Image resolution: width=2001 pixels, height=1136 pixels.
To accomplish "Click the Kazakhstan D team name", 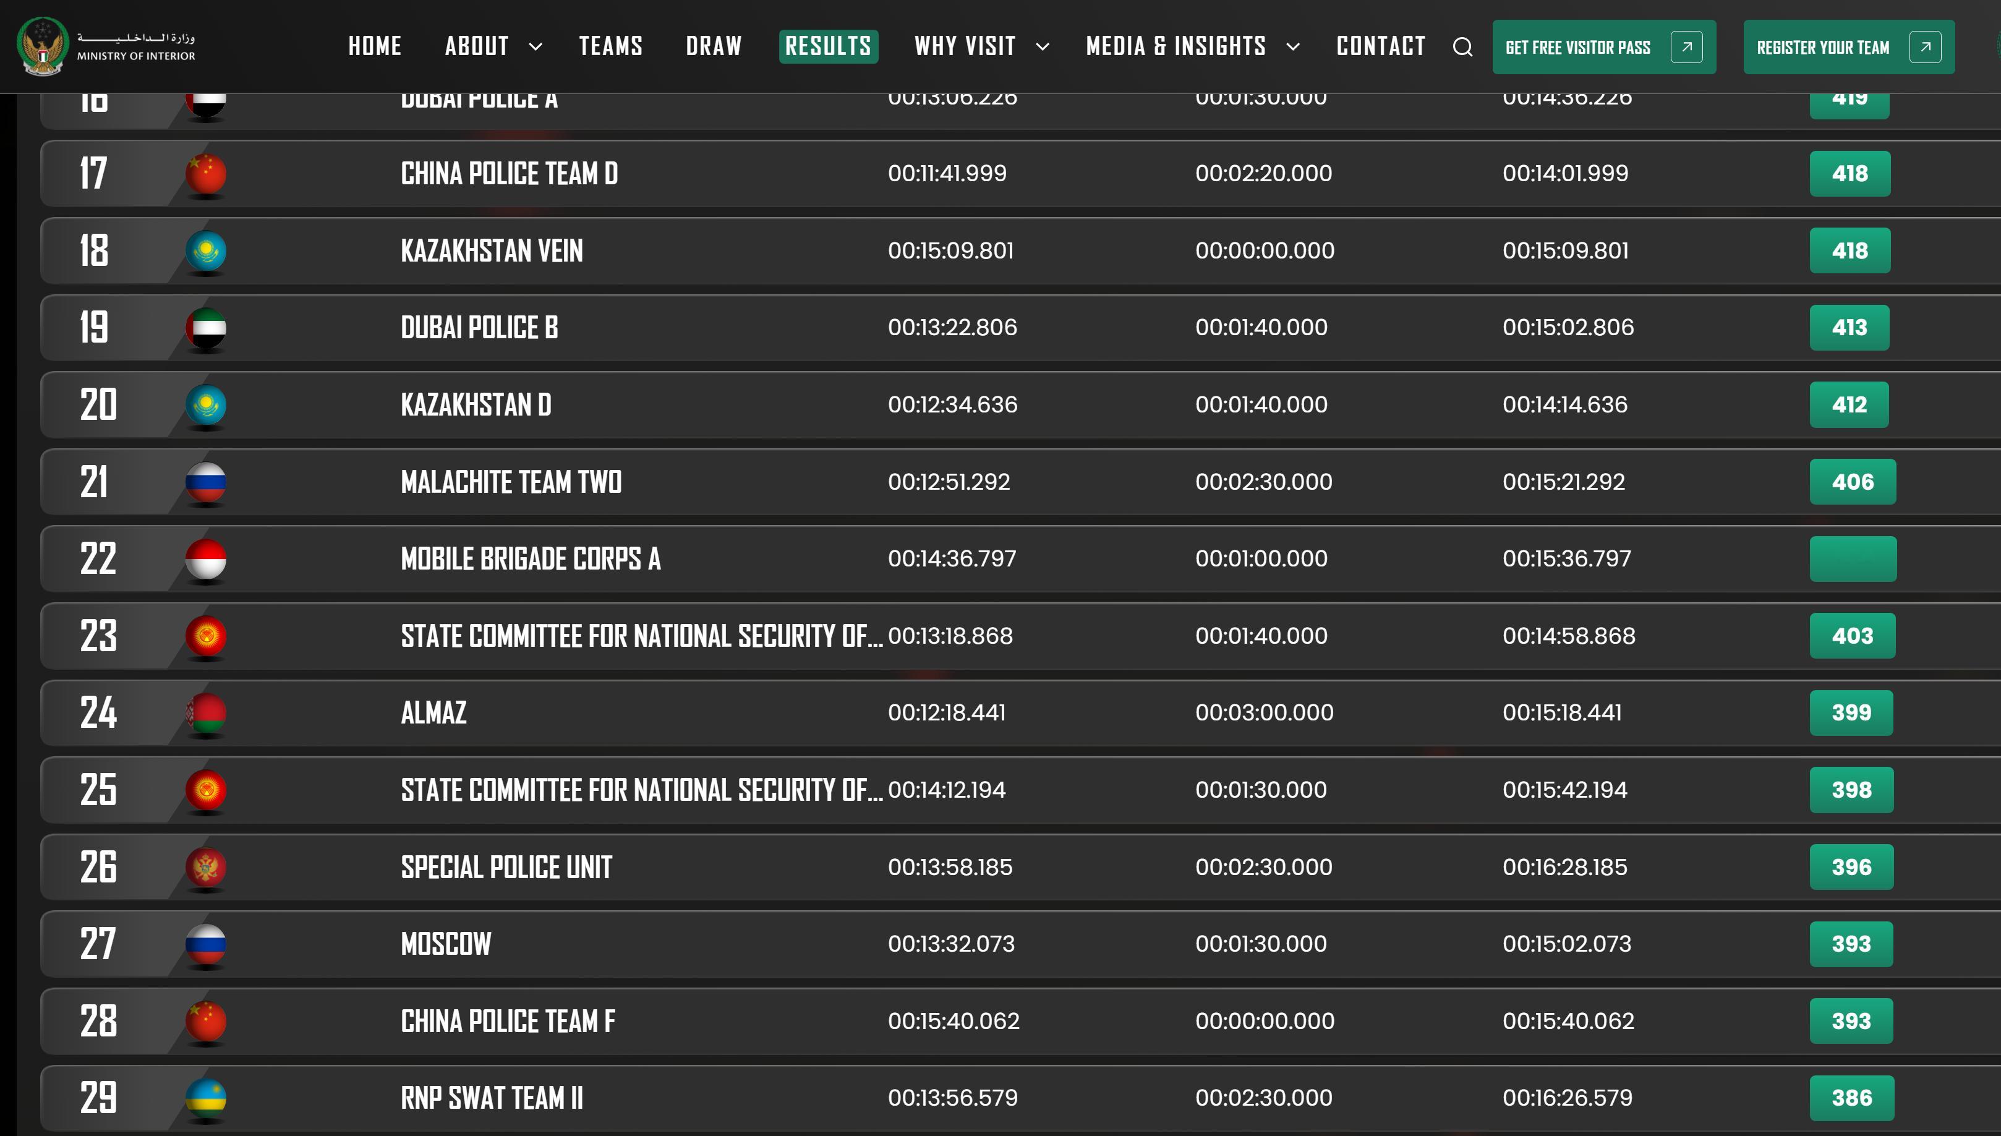I will point(476,405).
